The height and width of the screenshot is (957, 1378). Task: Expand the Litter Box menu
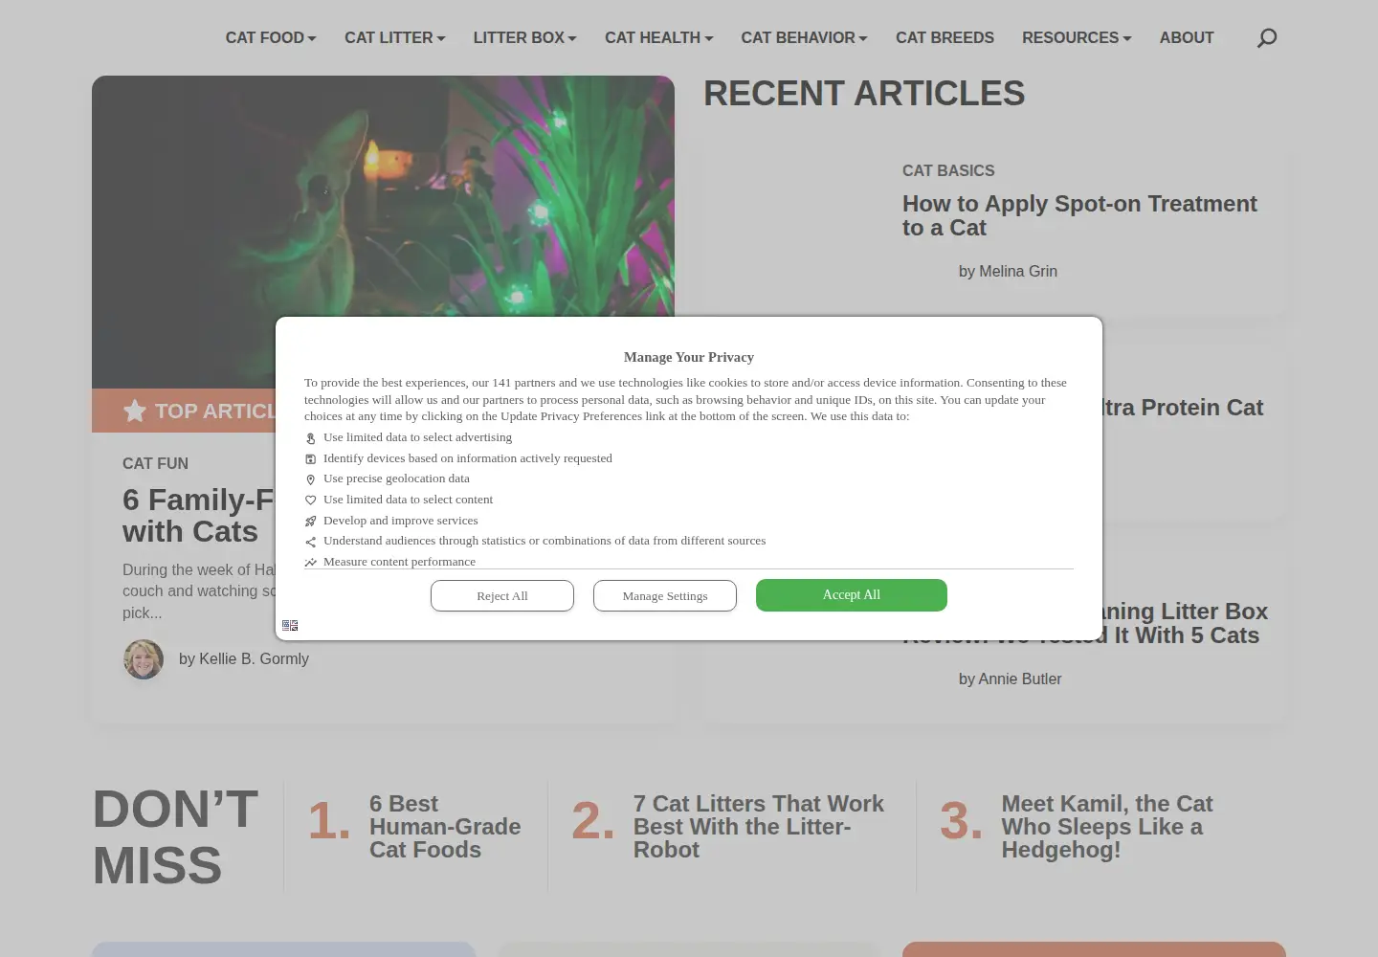[x=525, y=38]
